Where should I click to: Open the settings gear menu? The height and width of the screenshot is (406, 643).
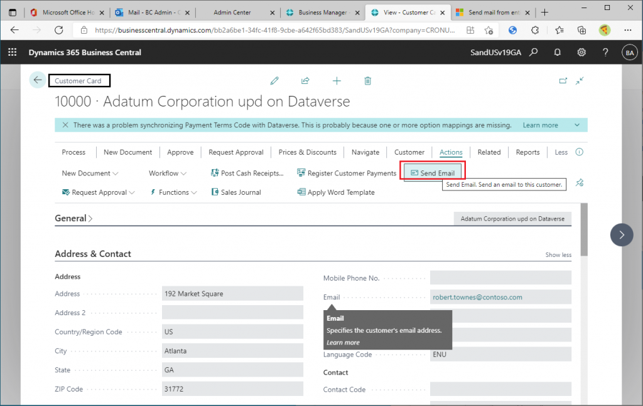point(581,53)
